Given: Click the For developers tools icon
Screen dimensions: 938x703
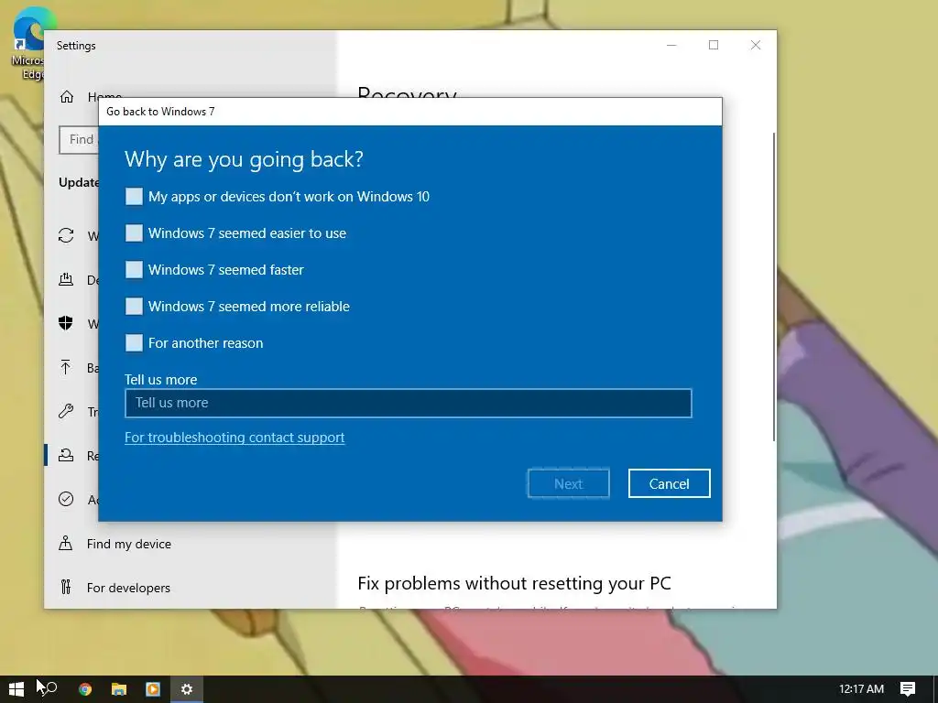Looking at the screenshot, I should [x=66, y=588].
